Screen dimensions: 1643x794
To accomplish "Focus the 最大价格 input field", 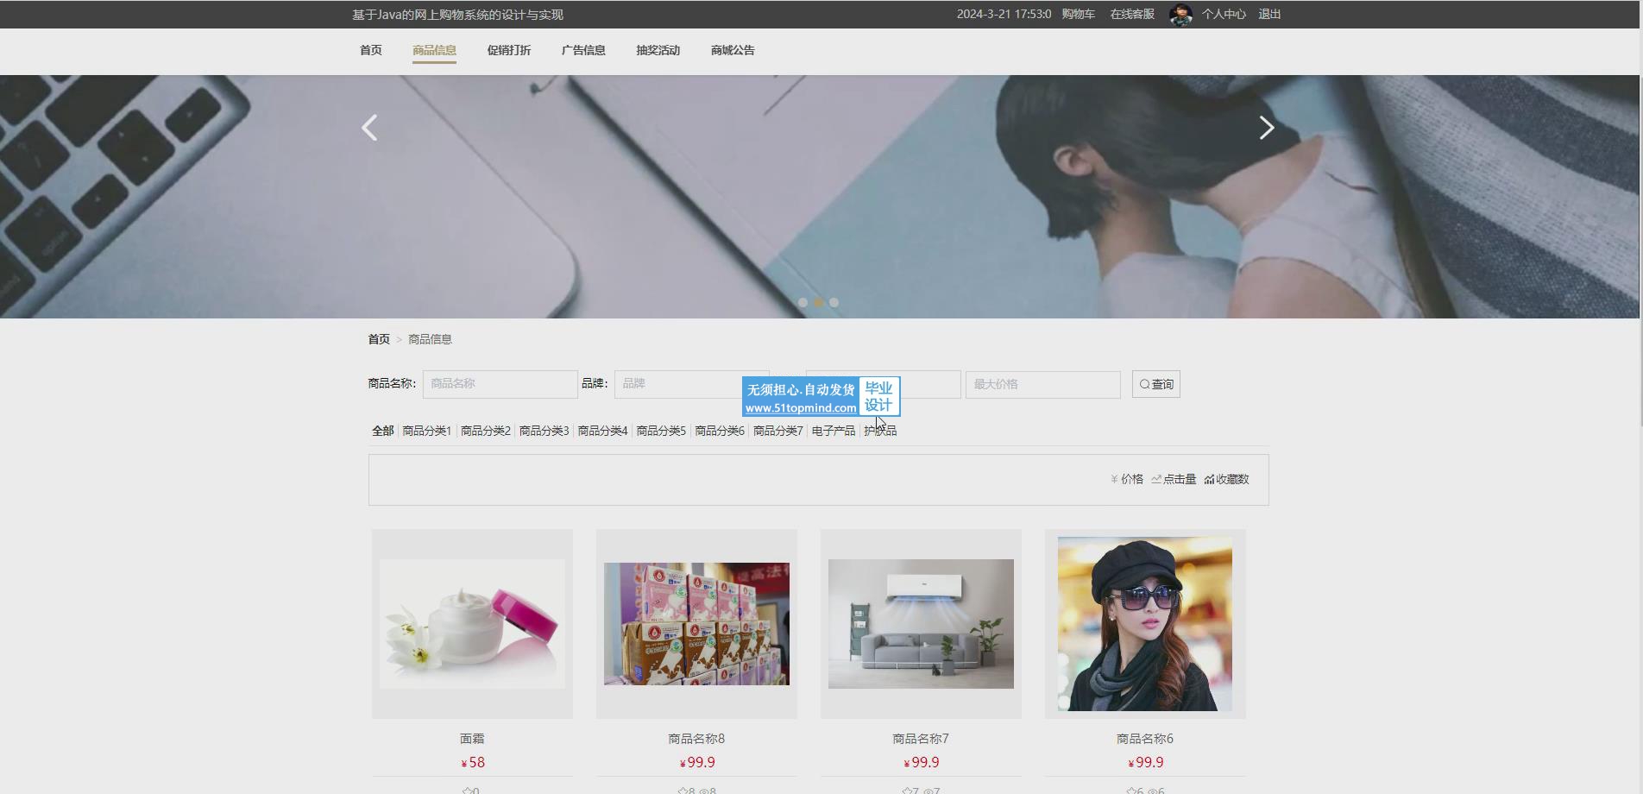I will point(1042,384).
